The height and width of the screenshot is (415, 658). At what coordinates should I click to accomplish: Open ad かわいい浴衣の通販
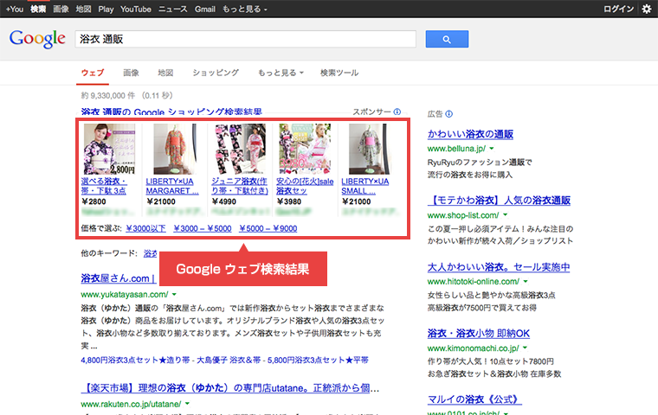(470, 134)
